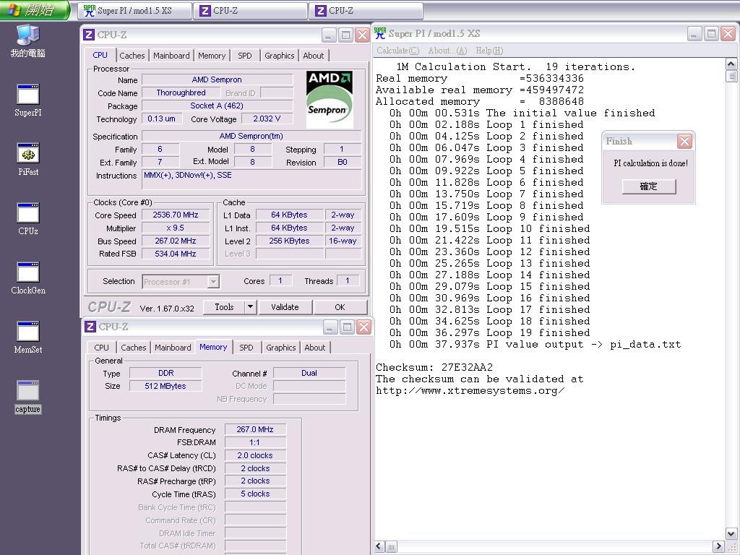Select the ClockGen desktop shortcut
740x555 pixels.
tap(28, 278)
